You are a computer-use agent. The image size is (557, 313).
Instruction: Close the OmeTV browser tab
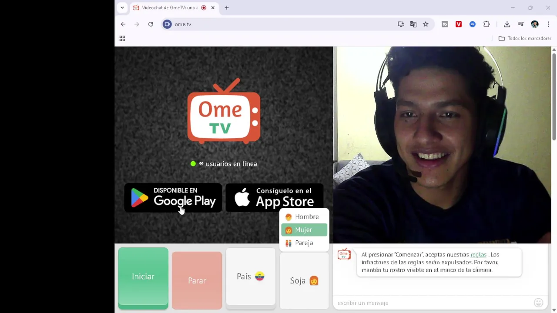(x=213, y=7)
